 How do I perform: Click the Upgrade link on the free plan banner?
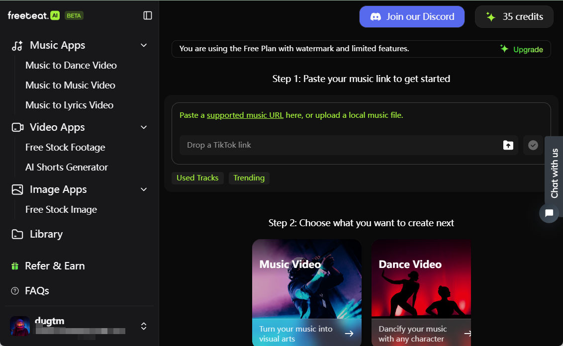527,49
